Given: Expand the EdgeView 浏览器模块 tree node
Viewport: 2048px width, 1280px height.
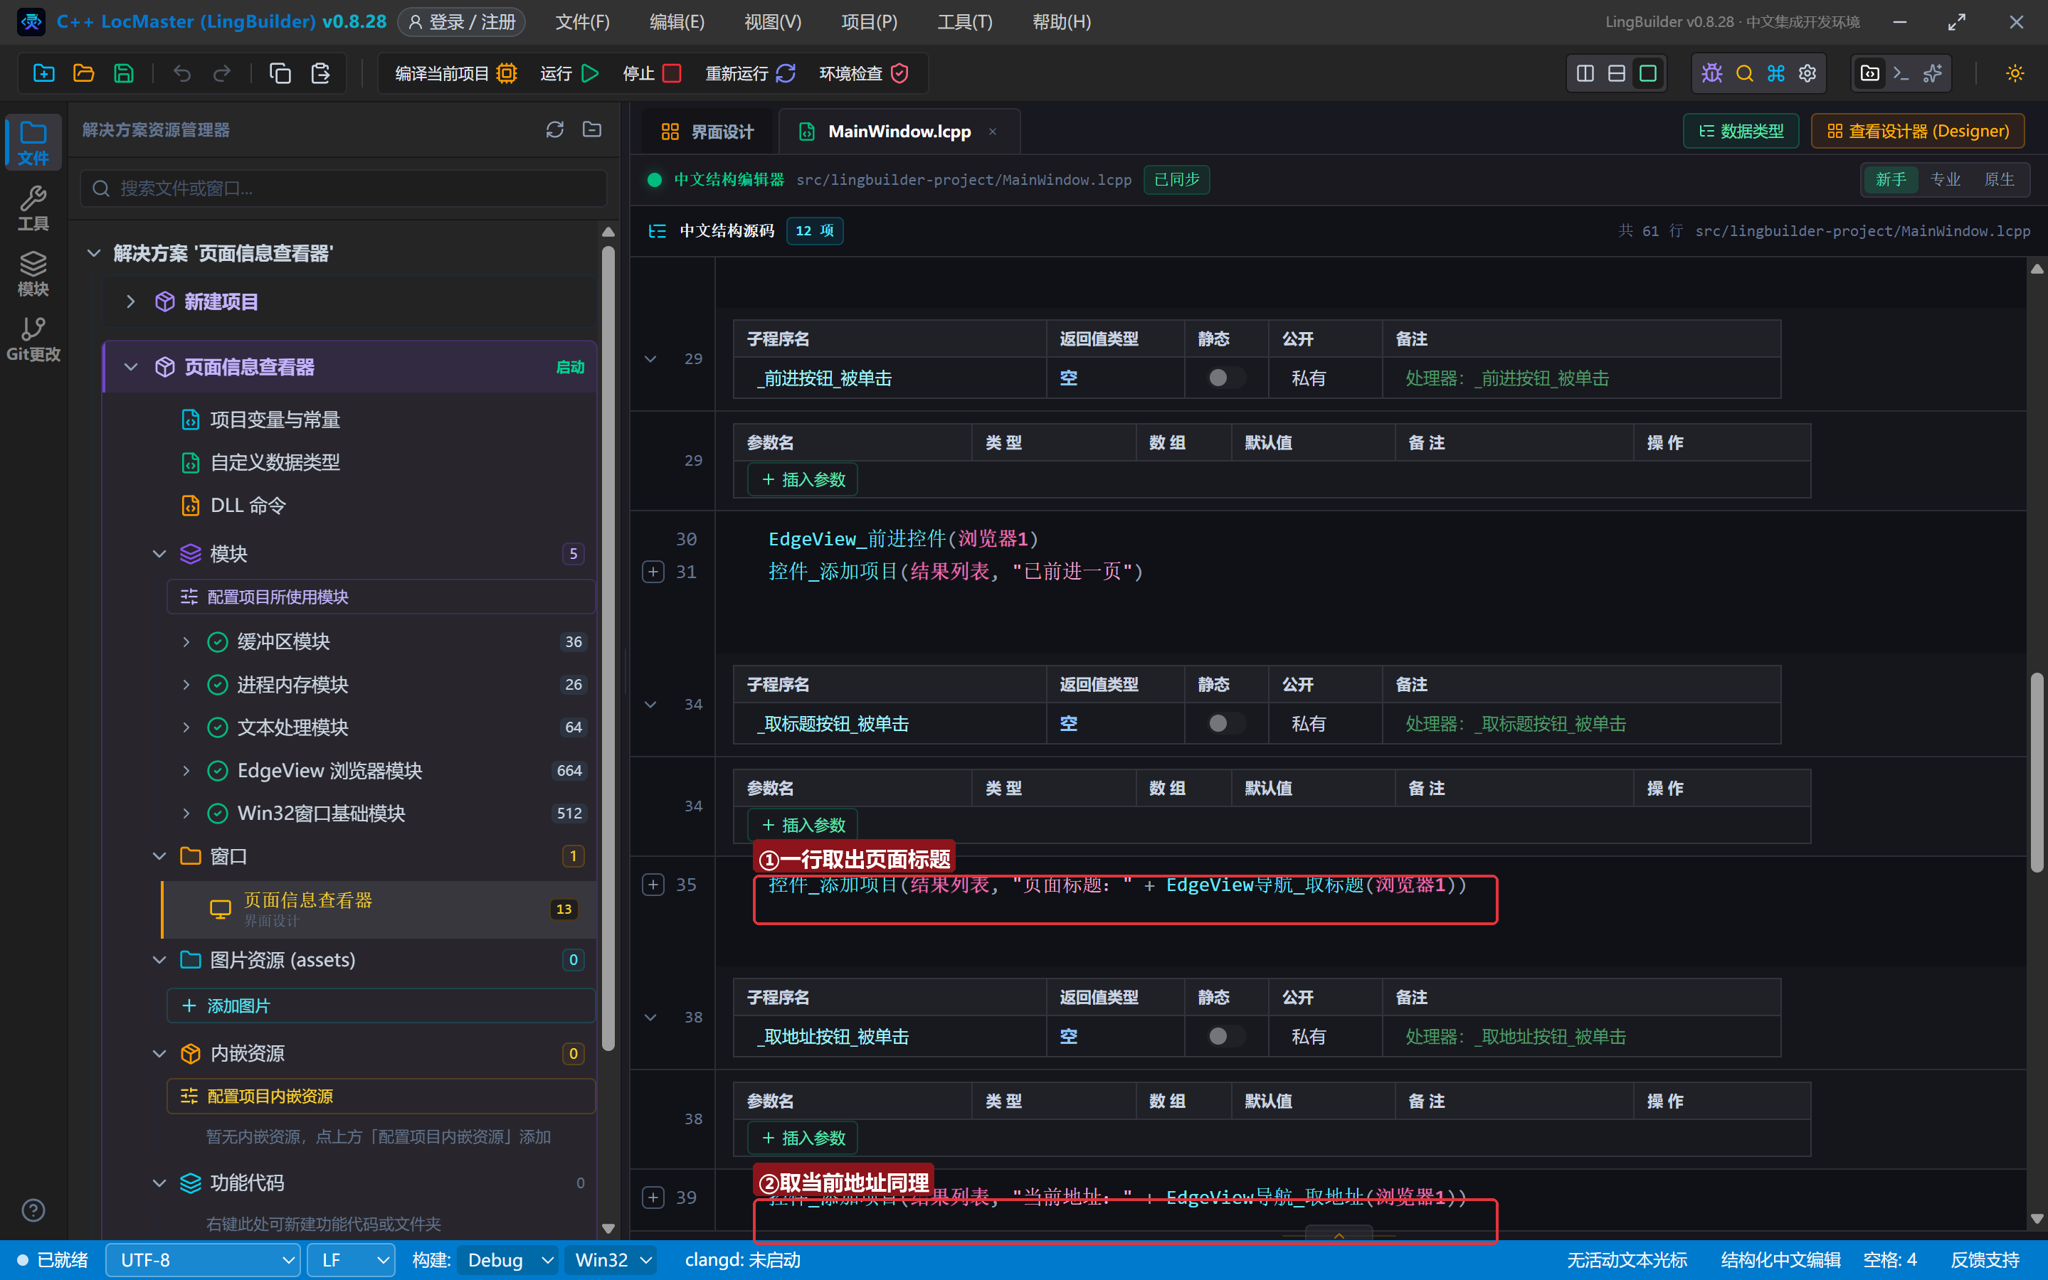Looking at the screenshot, I should coord(186,770).
